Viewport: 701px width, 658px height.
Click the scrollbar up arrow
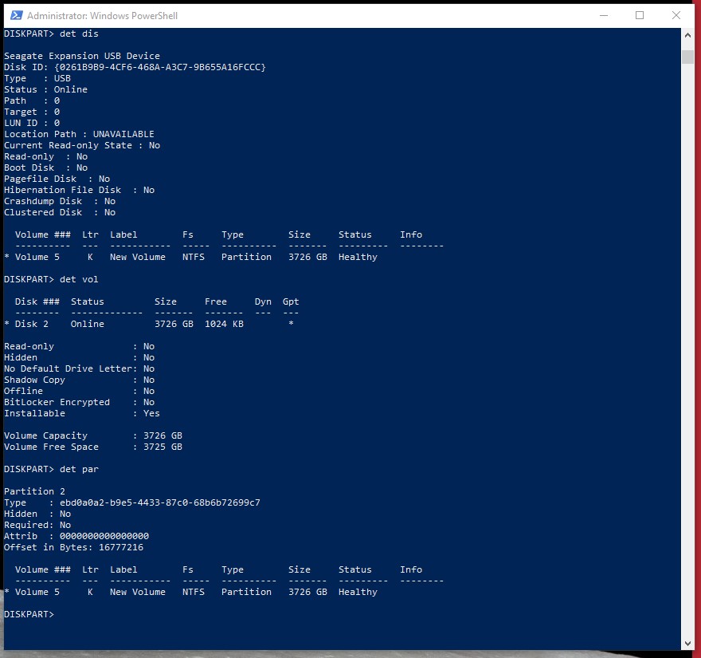click(x=687, y=36)
